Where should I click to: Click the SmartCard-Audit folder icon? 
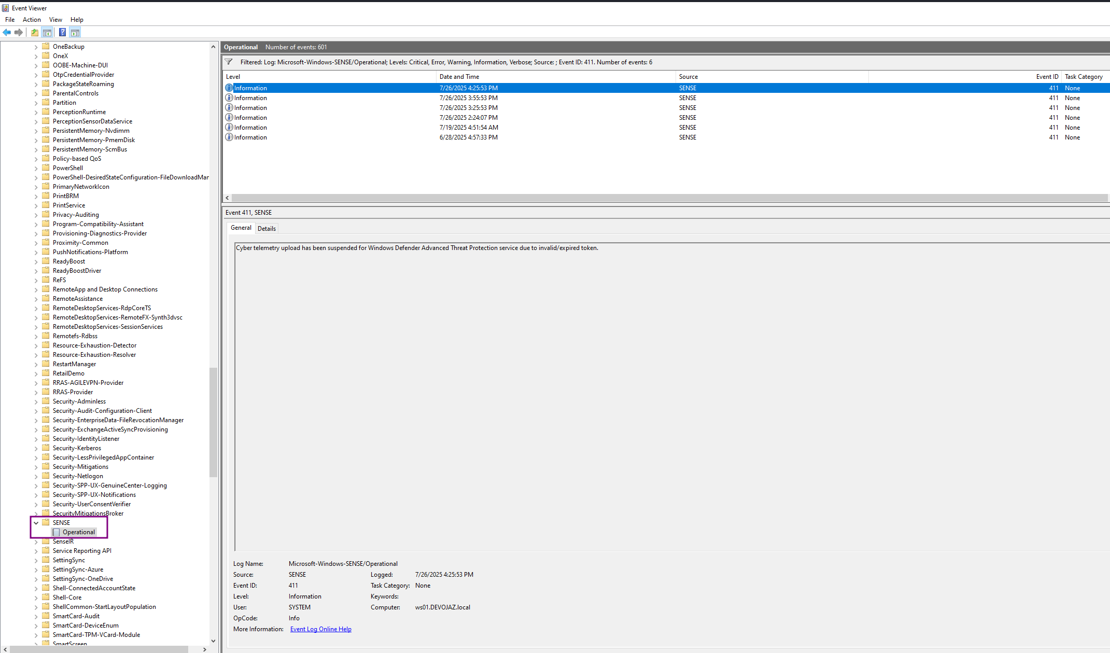[46, 616]
